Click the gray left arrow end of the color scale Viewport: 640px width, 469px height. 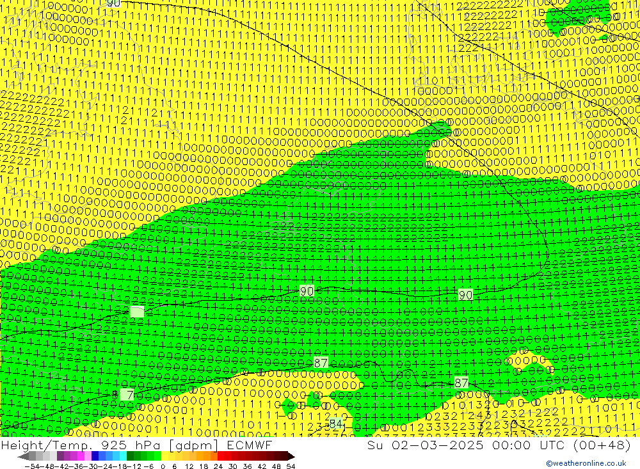point(23,456)
